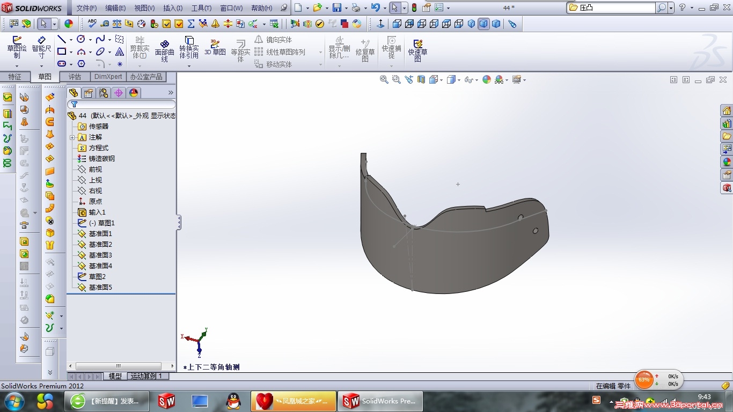Switch to the 特征 tab

15,77
